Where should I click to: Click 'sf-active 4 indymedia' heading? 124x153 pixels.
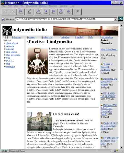point(49,42)
